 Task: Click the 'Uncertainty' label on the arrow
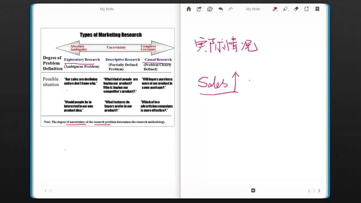coord(116,47)
